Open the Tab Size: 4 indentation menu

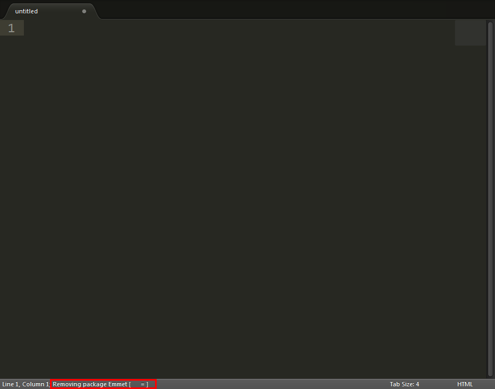tap(404, 384)
